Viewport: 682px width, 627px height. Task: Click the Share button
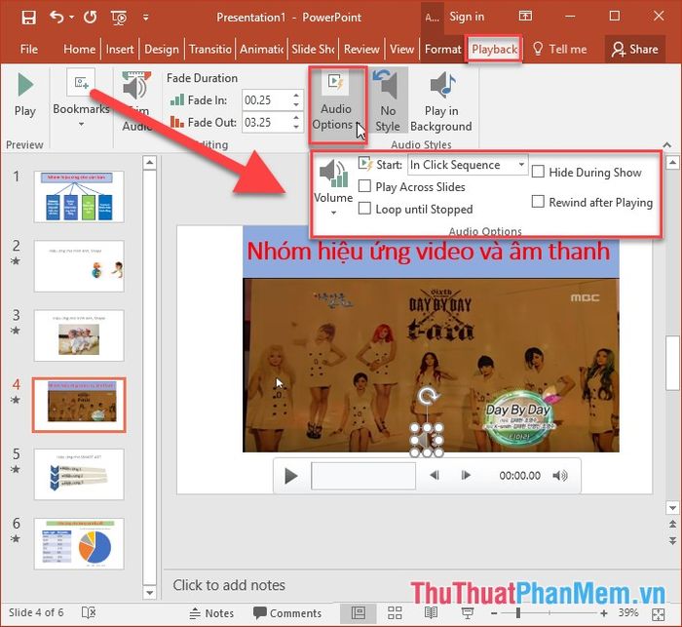(x=635, y=49)
